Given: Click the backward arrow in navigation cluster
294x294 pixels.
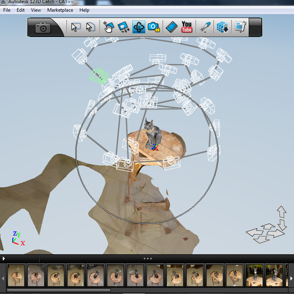Looking at the screenshot, I should (x=261, y=240).
